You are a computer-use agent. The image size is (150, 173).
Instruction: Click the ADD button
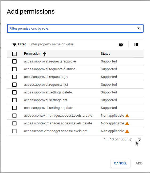pos(139,163)
